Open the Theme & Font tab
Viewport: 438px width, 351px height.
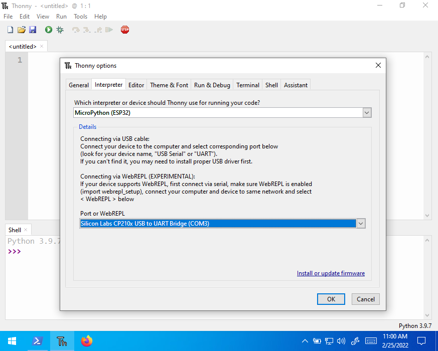(169, 85)
